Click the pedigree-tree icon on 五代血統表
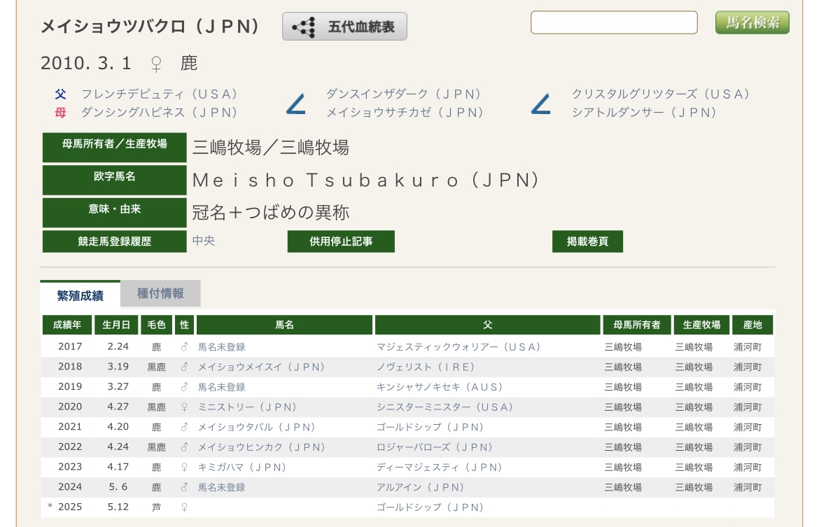 pos(304,27)
